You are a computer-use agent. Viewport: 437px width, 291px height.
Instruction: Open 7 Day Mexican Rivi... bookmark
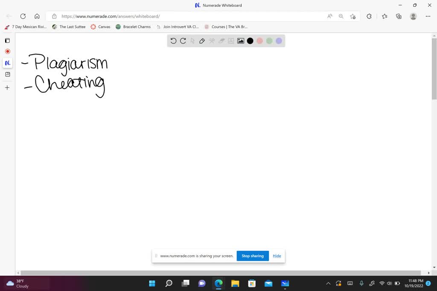click(26, 27)
